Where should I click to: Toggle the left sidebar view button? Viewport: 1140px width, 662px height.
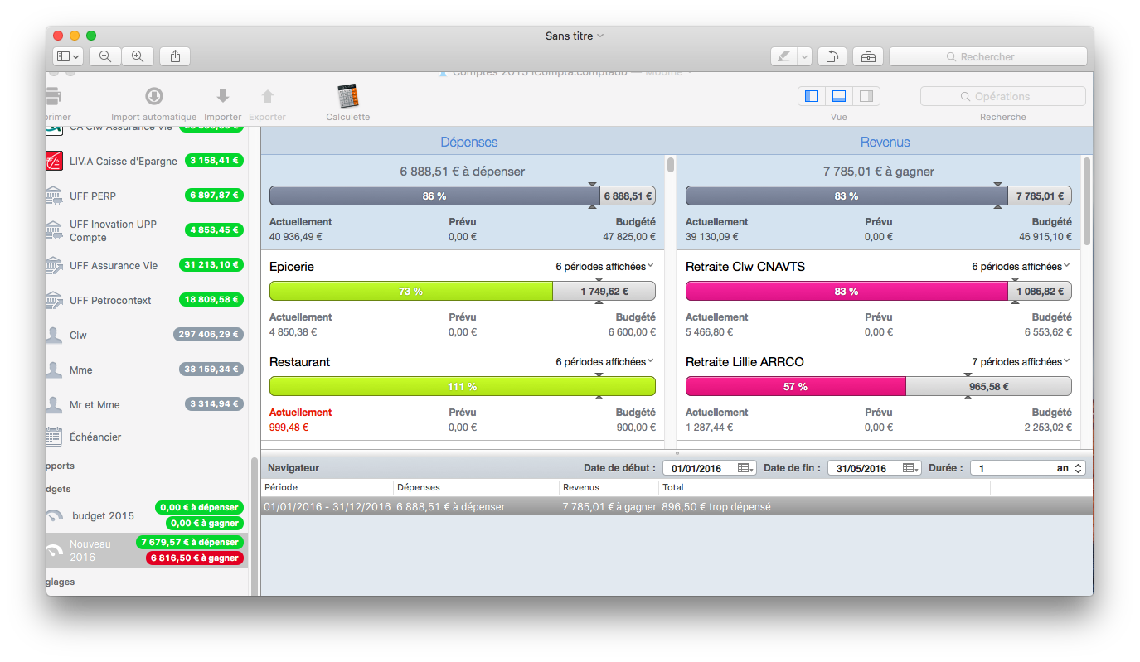pos(812,96)
